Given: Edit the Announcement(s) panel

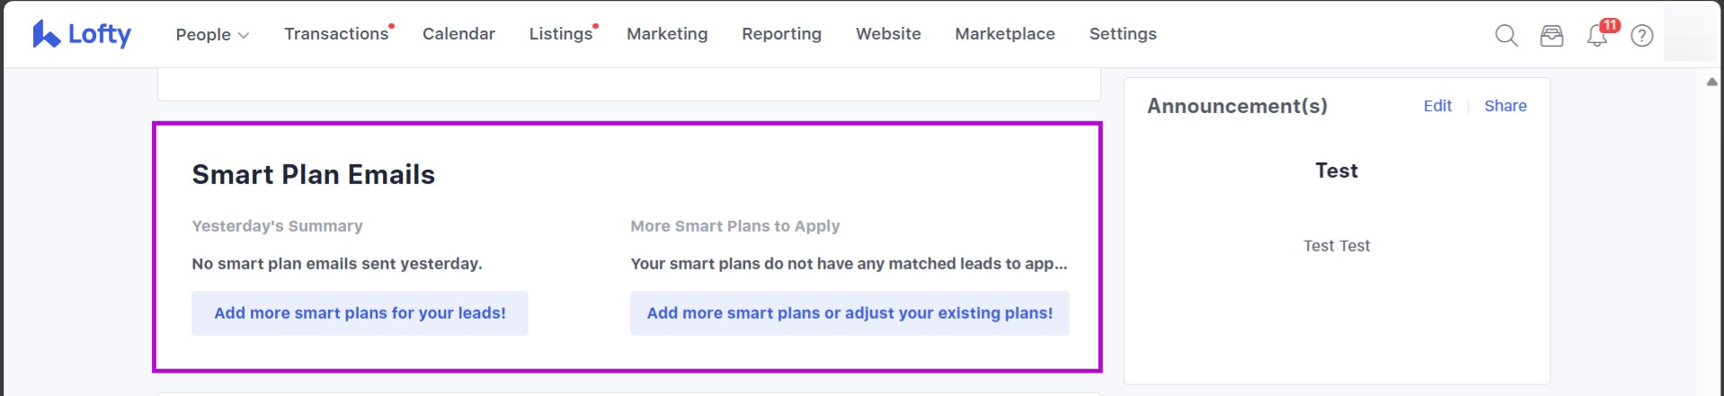Looking at the screenshot, I should coord(1437,106).
